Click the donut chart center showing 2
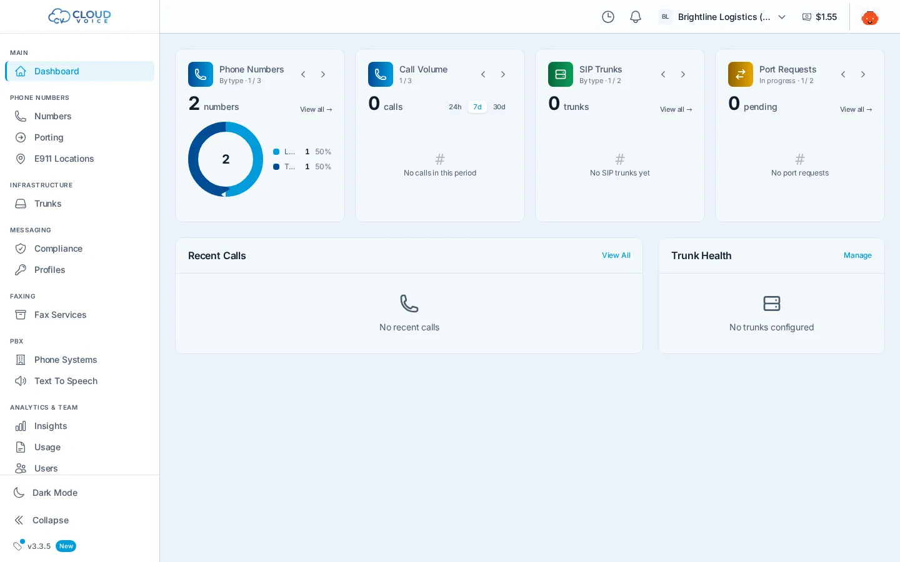The width and height of the screenshot is (900, 562). 226,159
